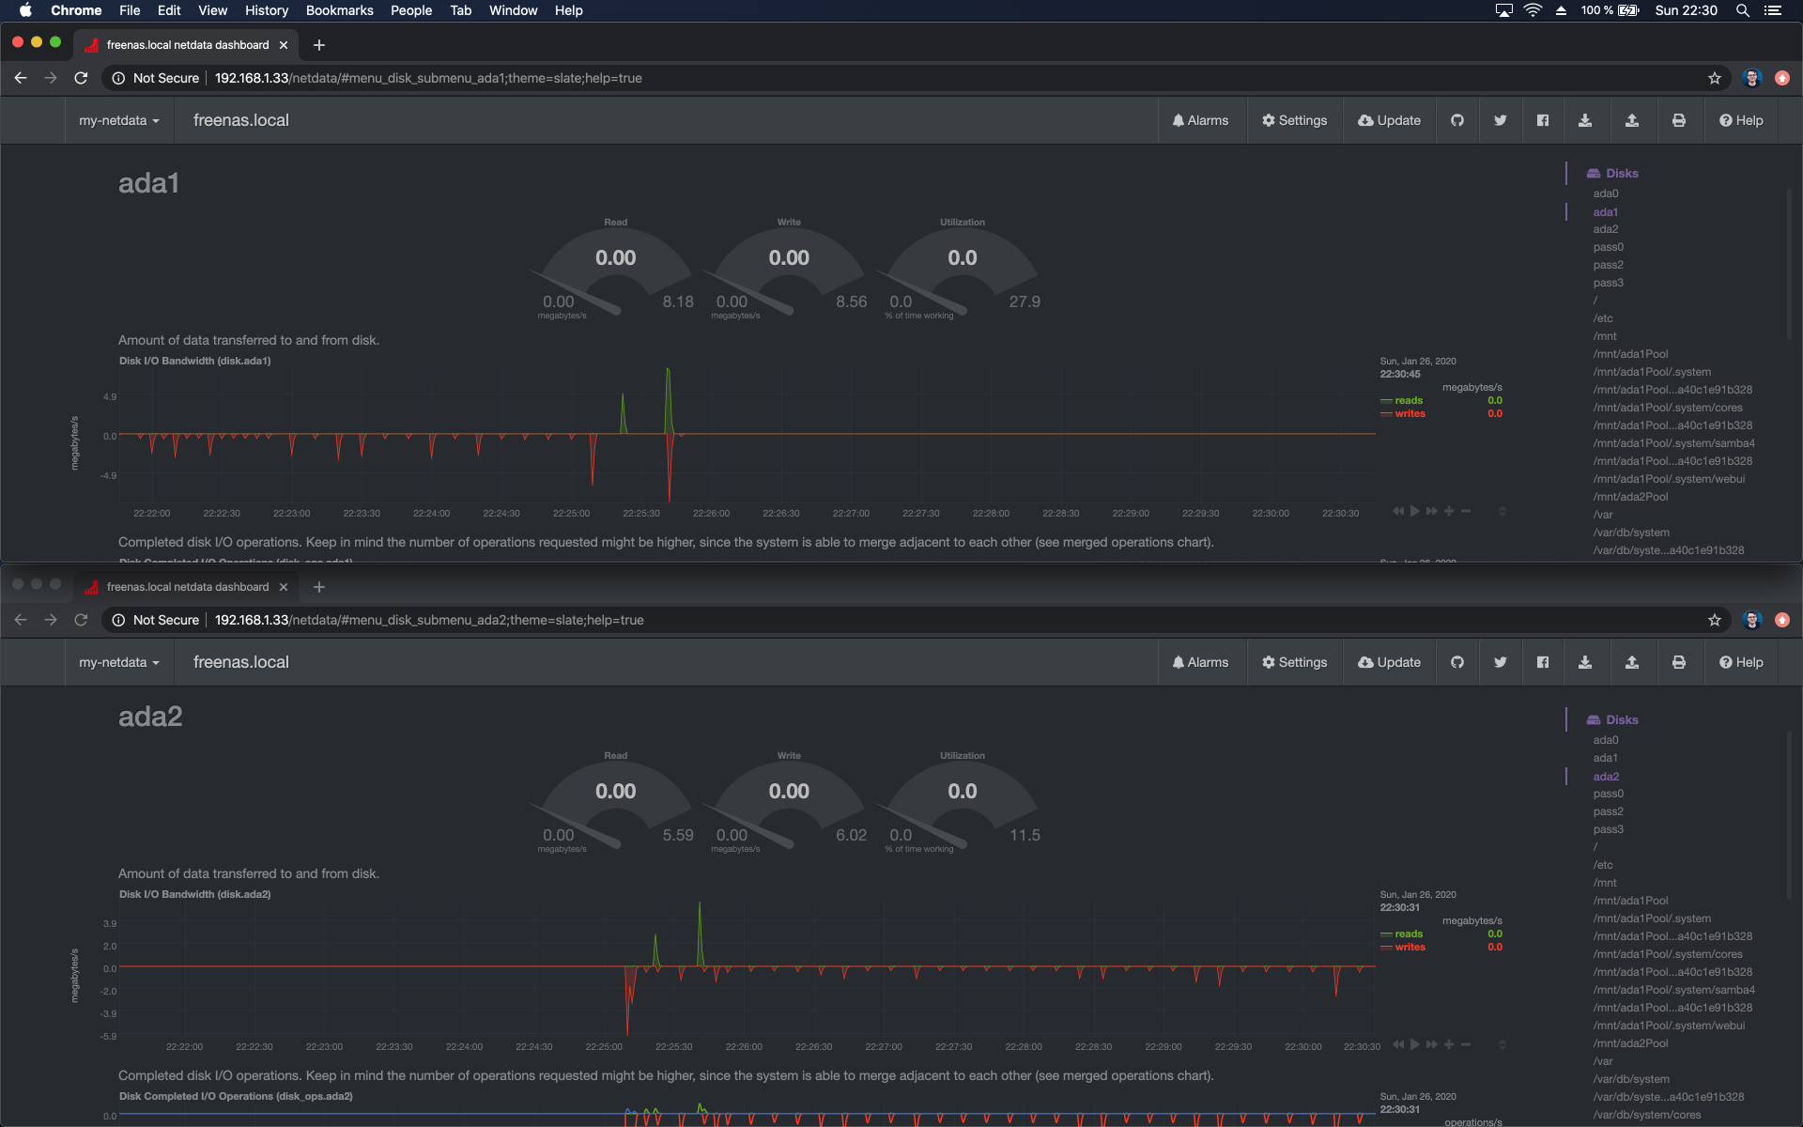The width and height of the screenshot is (1803, 1127).
Task: Zoom in ada2 bandwidth chart with plus icon
Action: tap(1449, 1044)
